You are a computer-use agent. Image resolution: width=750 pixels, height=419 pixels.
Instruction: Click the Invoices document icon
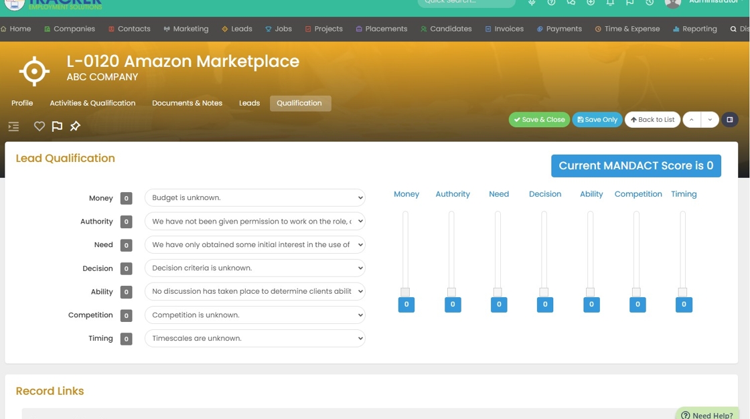click(x=488, y=29)
